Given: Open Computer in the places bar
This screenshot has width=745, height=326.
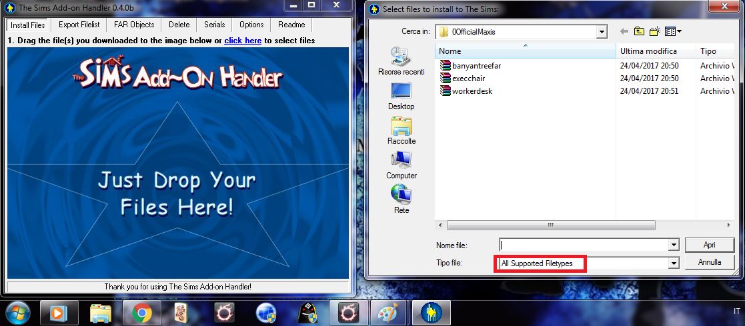Looking at the screenshot, I should pyautogui.click(x=402, y=166).
